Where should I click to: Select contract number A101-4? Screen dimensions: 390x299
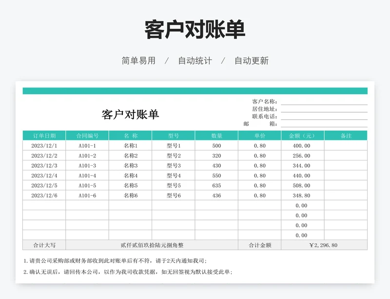pyautogui.click(x=87, y=176)
